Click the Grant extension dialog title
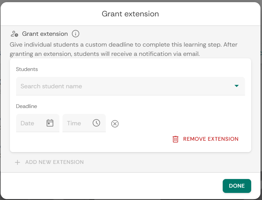This screenshot has height=200, width=262. tap(130, 14)
